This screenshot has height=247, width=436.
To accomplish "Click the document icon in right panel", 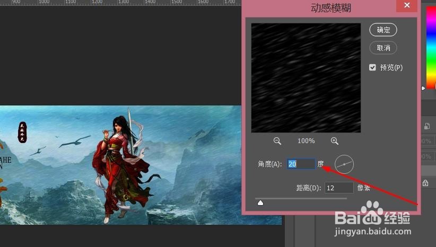I will pos(427,127).
